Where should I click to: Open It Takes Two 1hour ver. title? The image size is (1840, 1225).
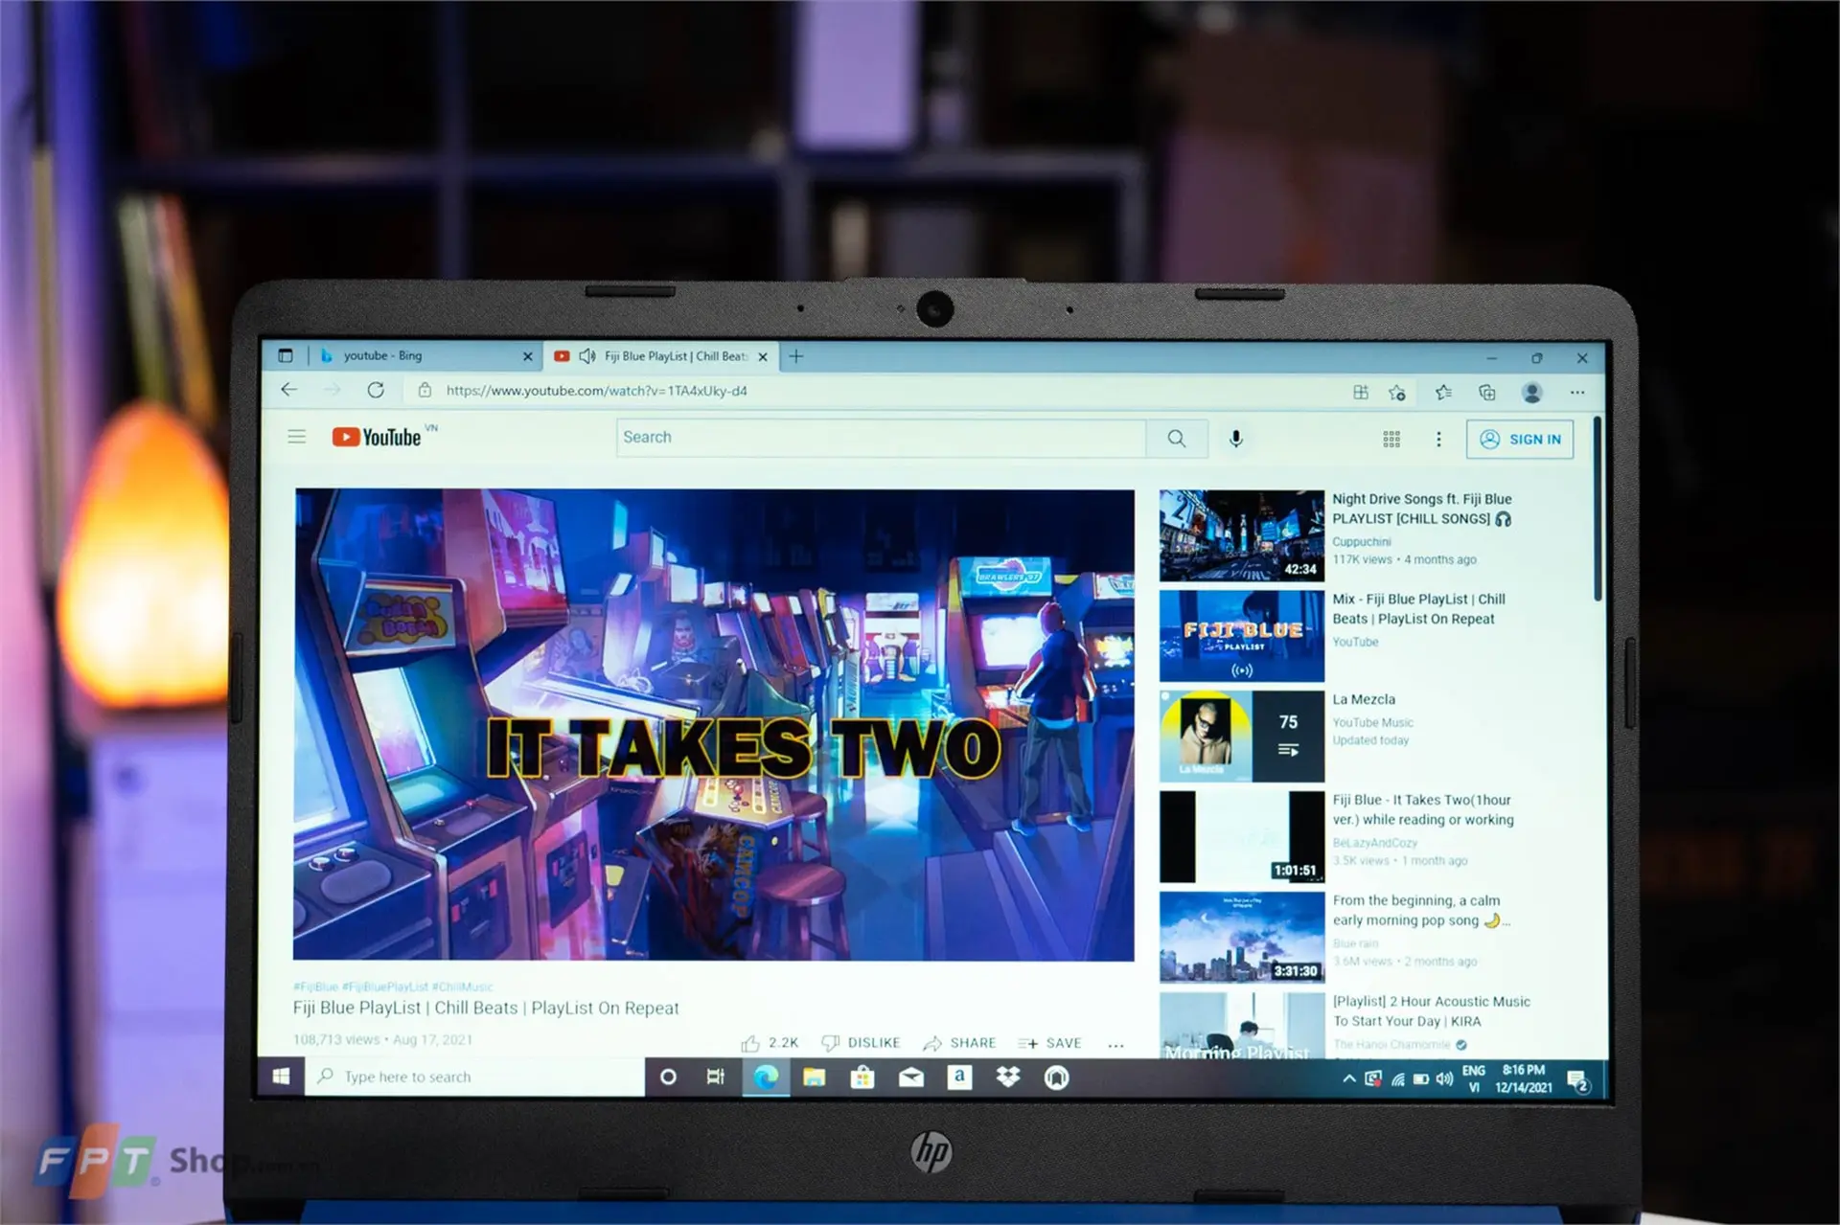(1423, 809)
